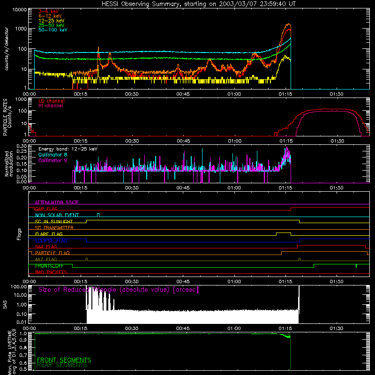Click the SAS axis title
The height and width of the screenshot is (375, 375).
click(x=5, y=305)
